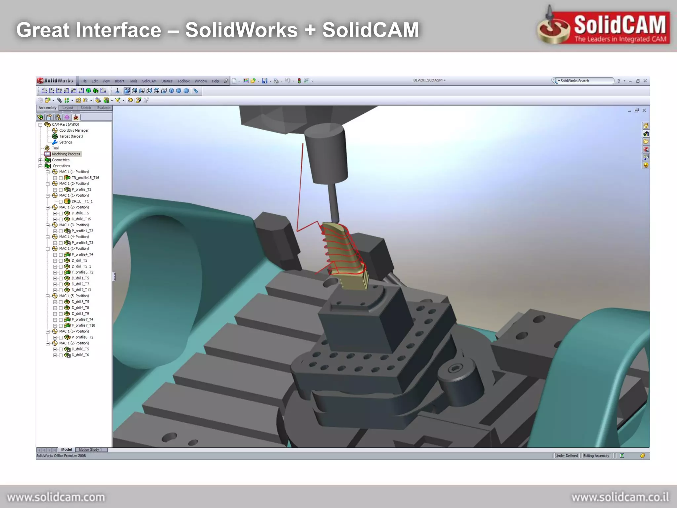Click the Save floppy disk icon
This screenshot has height=508, width=677.
click(x=265, y=81)
